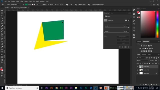Create a new group folder icon
160x90 pixels.
coord(151,85)
